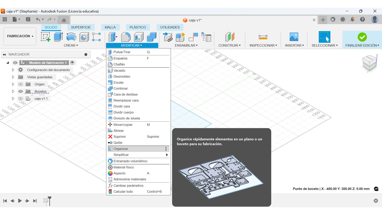Click the Save icon in top bar
This screenshot has width=382, height=215.
(x=28, y=20)
